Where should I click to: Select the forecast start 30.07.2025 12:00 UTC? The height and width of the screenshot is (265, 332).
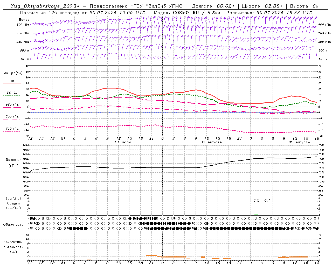[x=117, y=13]
